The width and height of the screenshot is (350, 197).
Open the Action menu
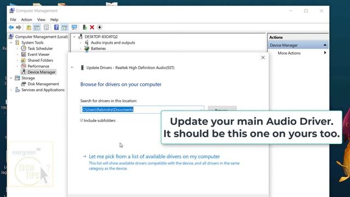(x=26, y=20)
